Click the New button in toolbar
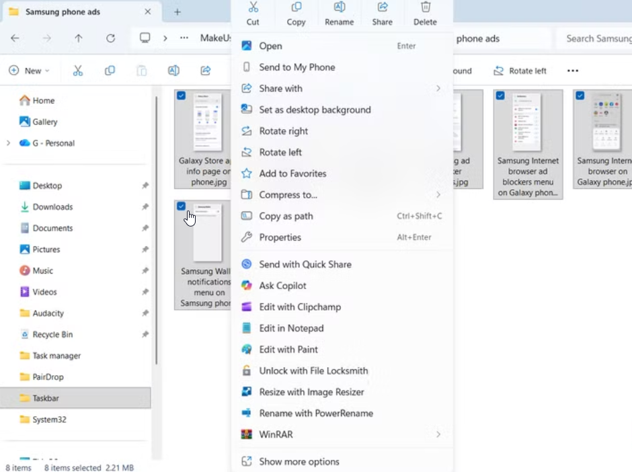 [29, 71]
